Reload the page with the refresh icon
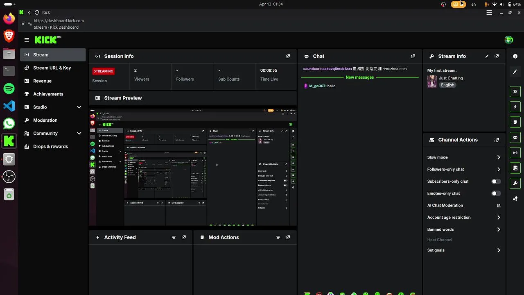Viewport: 524px width, 295px height. 37,12
